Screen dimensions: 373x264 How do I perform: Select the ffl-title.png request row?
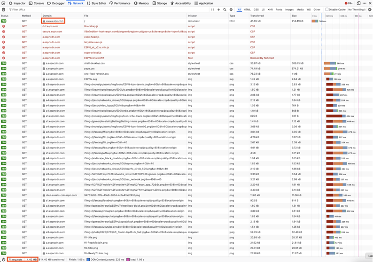coord(186,237)
